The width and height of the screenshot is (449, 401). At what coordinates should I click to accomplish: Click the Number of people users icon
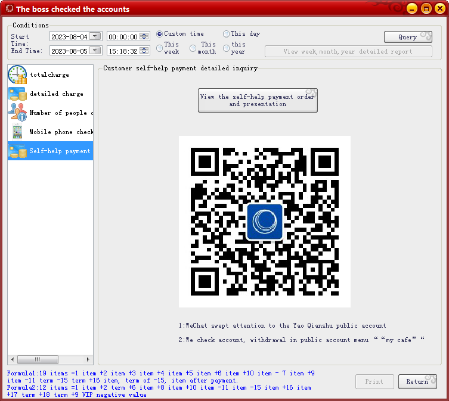click(17, 112)
